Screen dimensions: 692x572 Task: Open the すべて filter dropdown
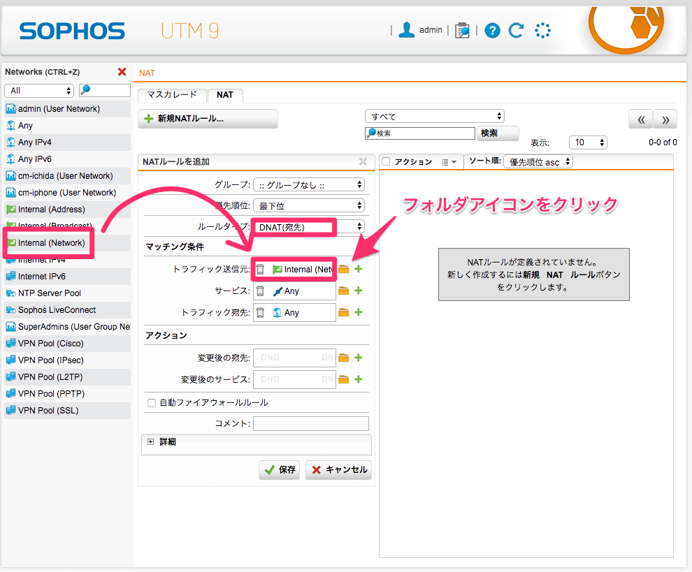click(x=435, y=117)
